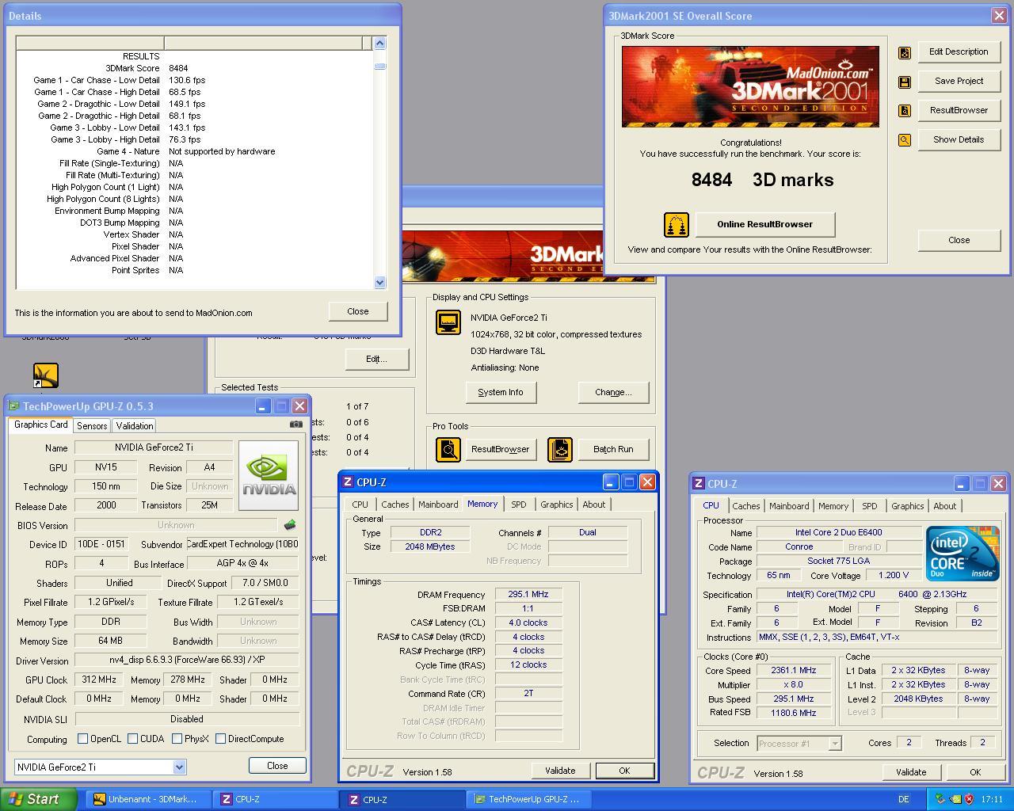Click the GPU Clock 312 MHz field
This screenshot has height=811, width=1014.
click(99, 680)
